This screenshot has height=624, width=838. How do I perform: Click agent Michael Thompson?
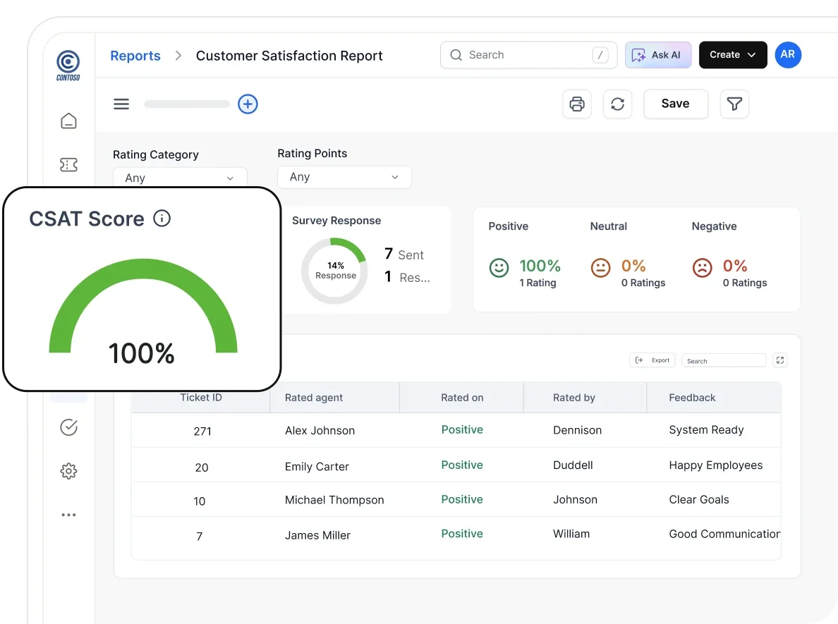point(334,500)
